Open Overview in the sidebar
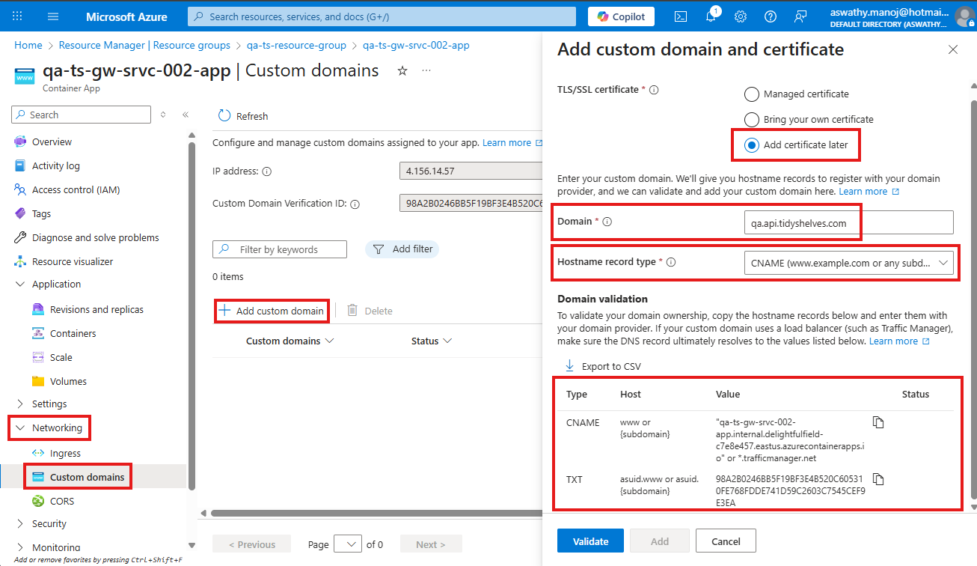This screenshot has height=566, width=977. pos(52,142)
